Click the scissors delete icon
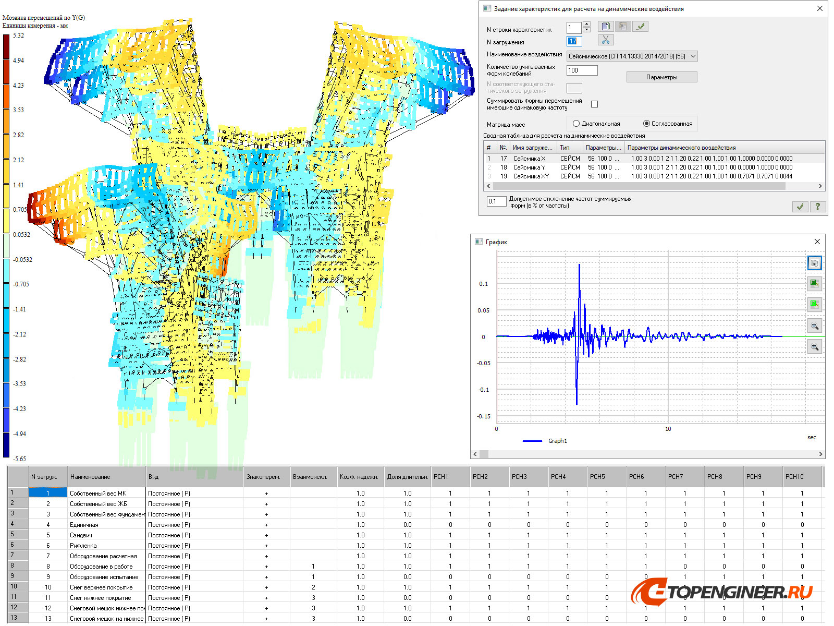 [x=605, y=40]
